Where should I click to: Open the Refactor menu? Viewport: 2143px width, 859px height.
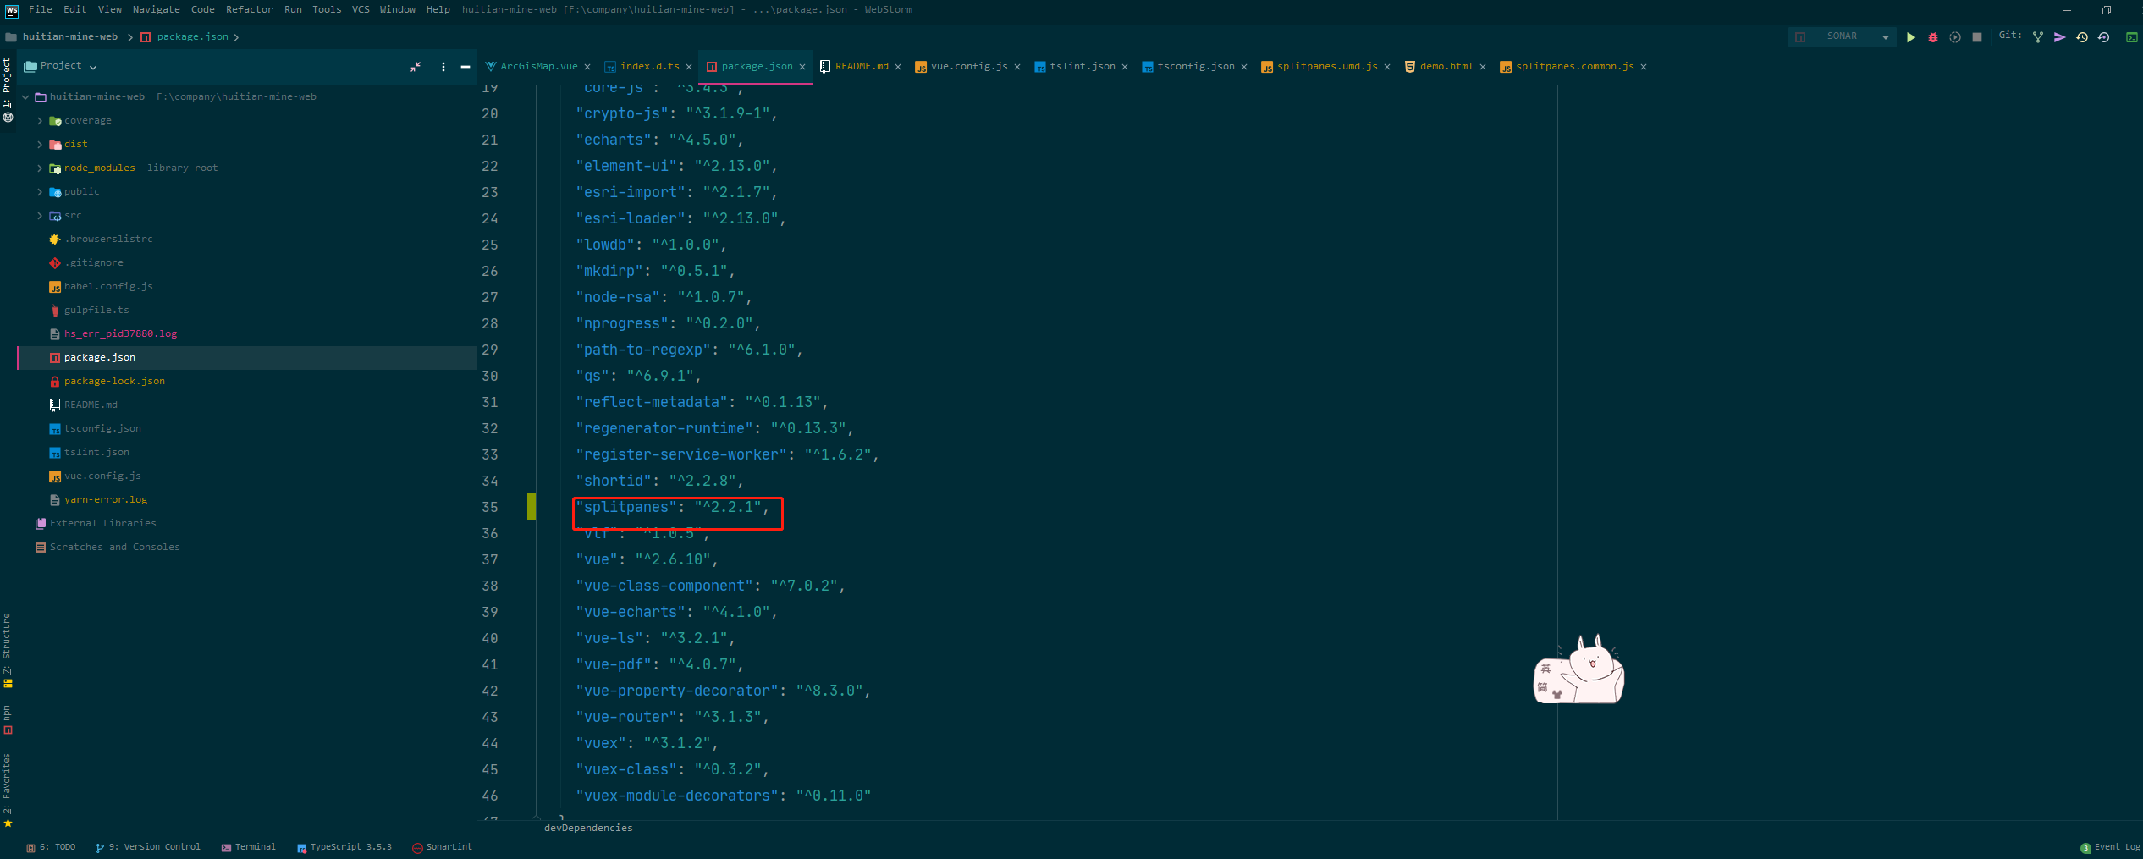(x=249, y=10)
